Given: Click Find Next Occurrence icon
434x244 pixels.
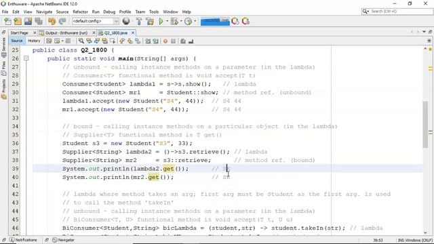Looking at the screenshot, I should point(97,41).
